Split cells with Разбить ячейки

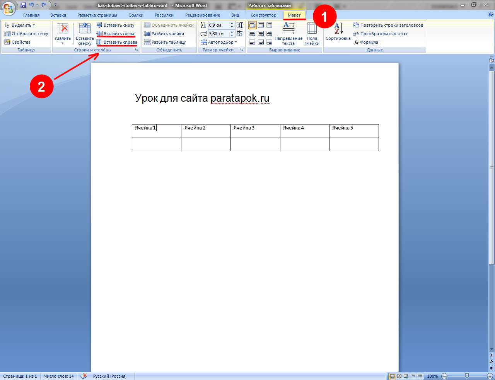[x=164, y=34]
